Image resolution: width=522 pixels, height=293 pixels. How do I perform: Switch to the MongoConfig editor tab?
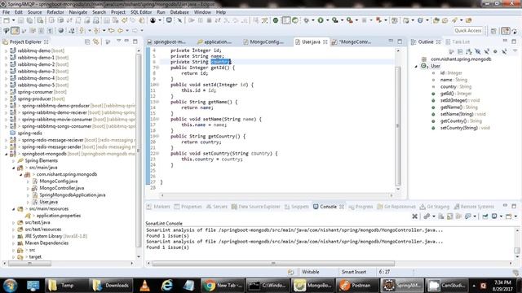point(263,42)
